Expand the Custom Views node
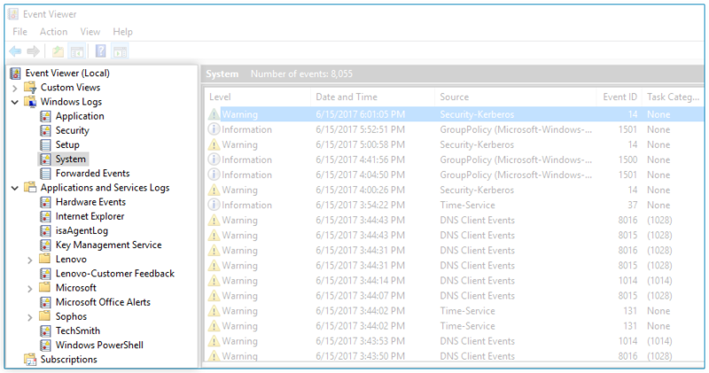The image size is (709, 373). tap(15, 88)
